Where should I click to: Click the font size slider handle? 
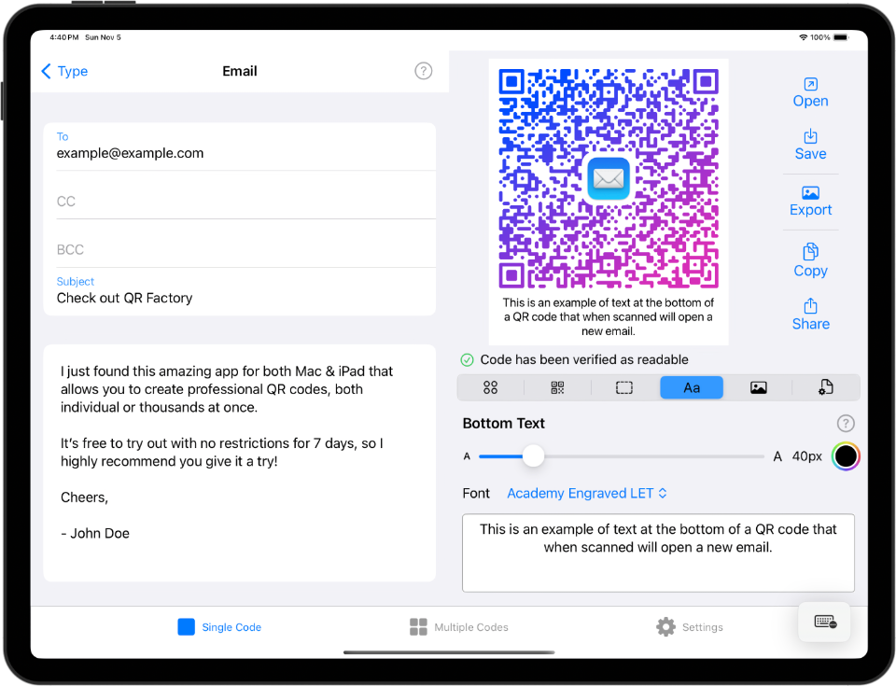pyautogui.click(x=533, y=456)
